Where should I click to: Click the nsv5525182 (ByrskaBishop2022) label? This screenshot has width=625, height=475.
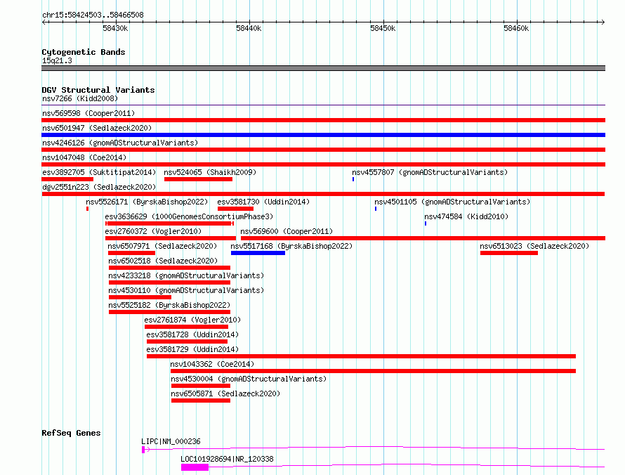pos(169,305)
